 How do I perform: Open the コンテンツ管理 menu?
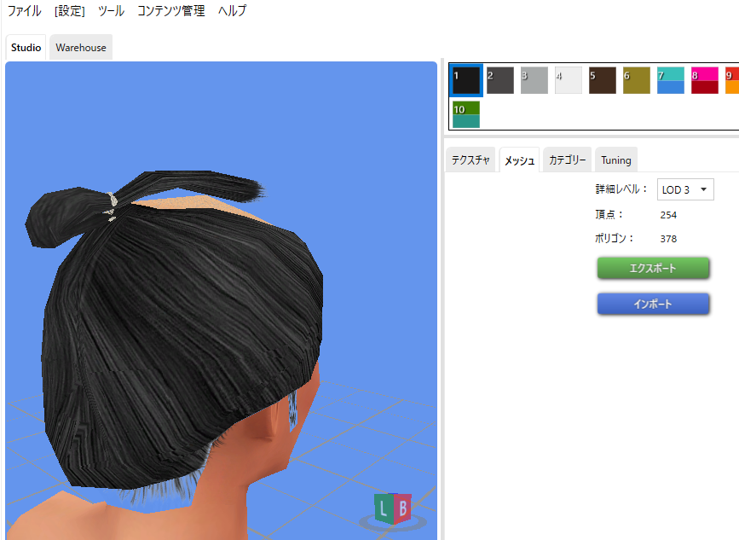click(x=170, y=11)
